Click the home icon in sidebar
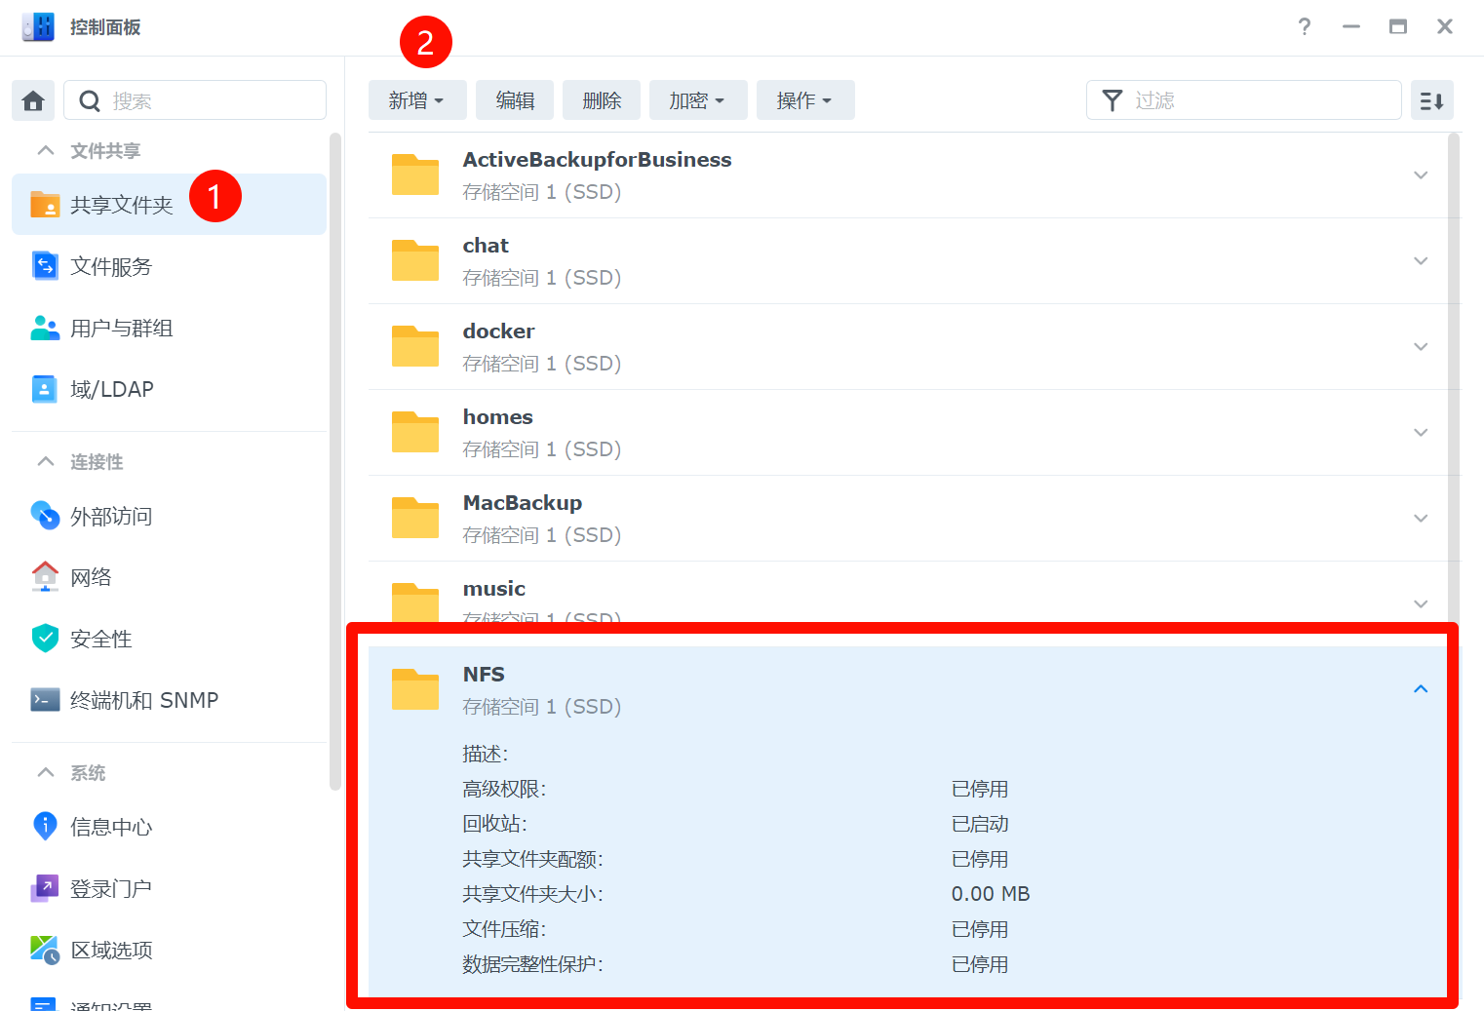Screen dimensions: 1484x1011 pyautogui.click(x=33, y=100)
